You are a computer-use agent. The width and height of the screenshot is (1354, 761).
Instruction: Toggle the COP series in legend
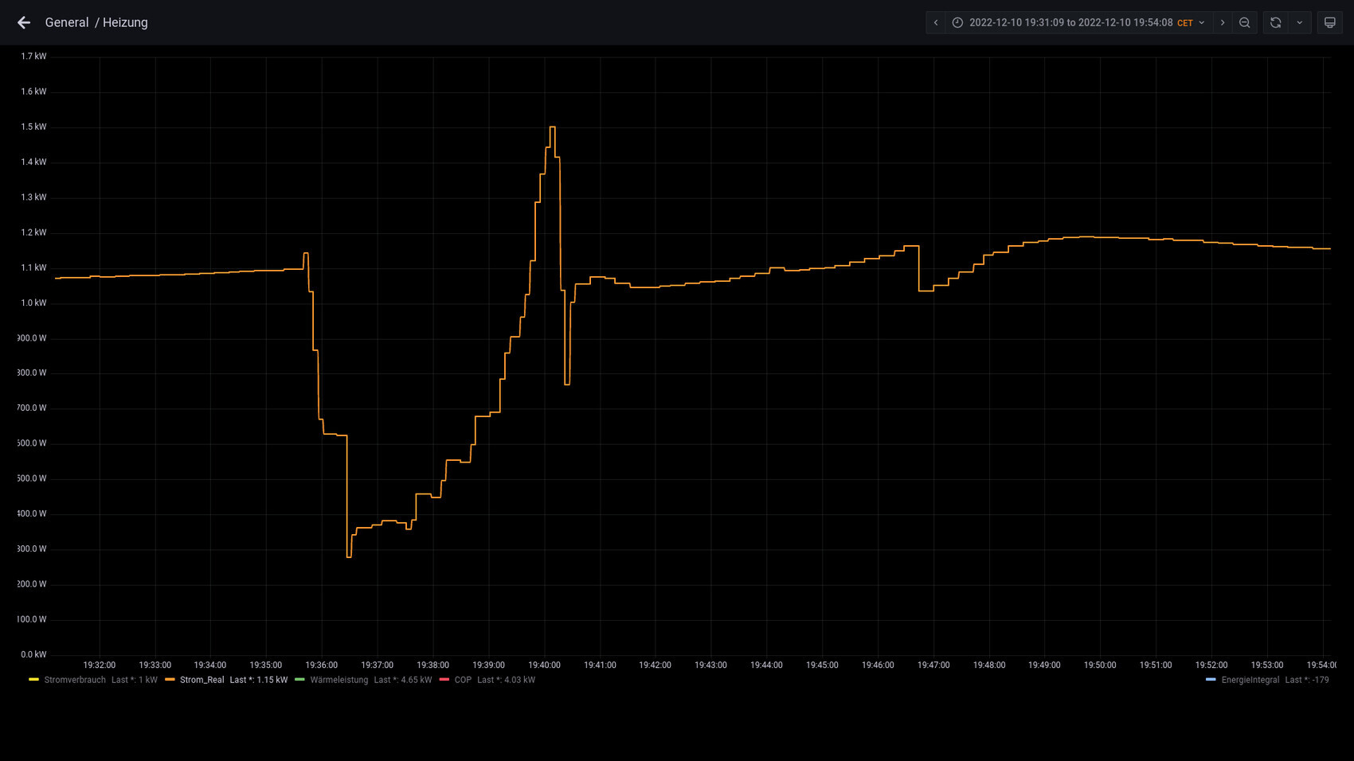(463, 680)
